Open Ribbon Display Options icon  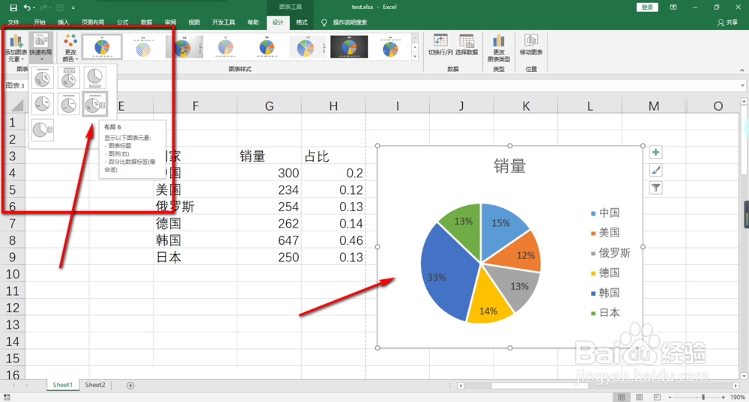pos(673,7)
